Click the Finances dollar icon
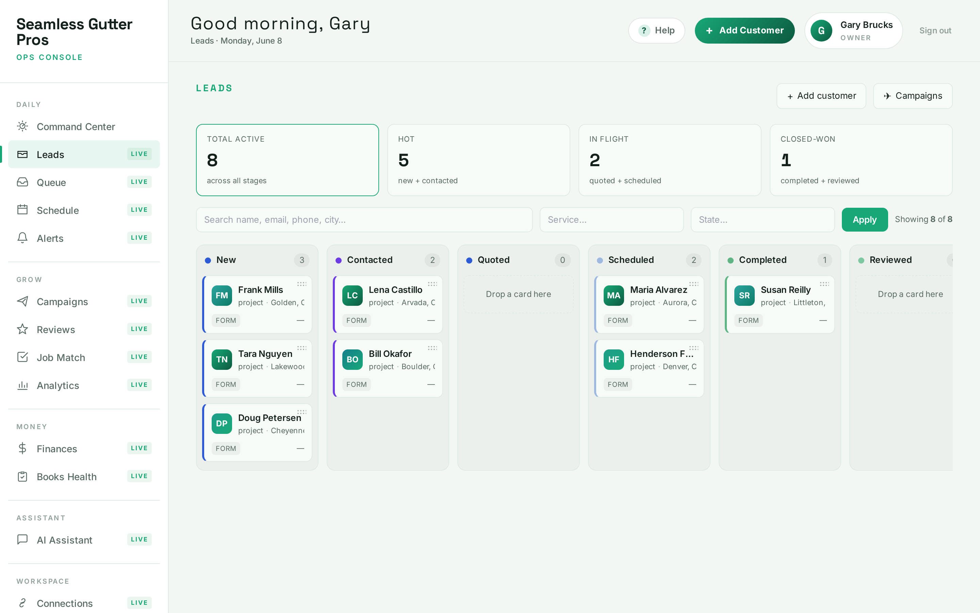This screenshot has width=980, height=613. tap(23, 449)
